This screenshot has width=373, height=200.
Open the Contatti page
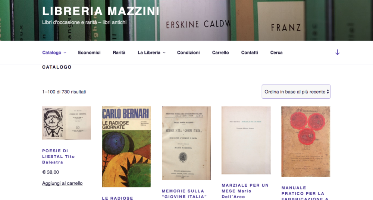tap(250, 53)
